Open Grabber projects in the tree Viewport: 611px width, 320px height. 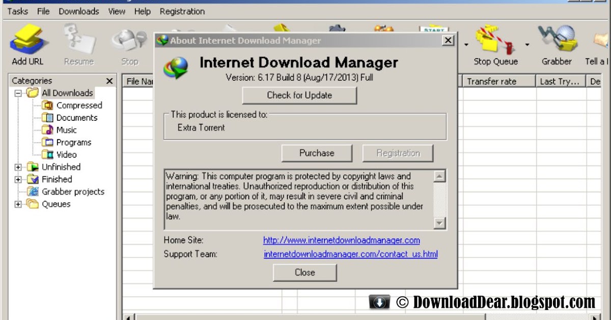73,191
